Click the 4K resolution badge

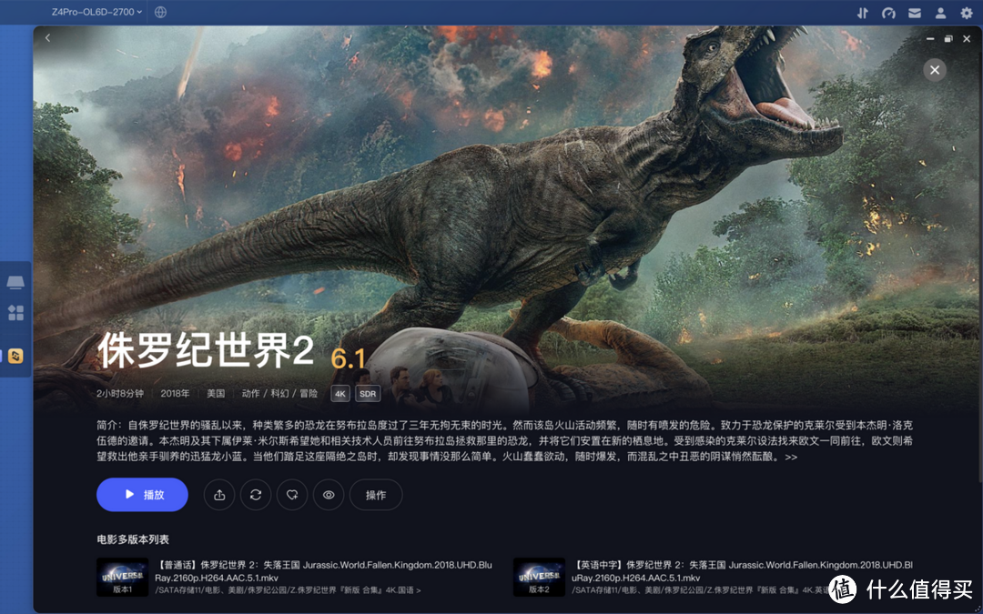tap(340, 394)
